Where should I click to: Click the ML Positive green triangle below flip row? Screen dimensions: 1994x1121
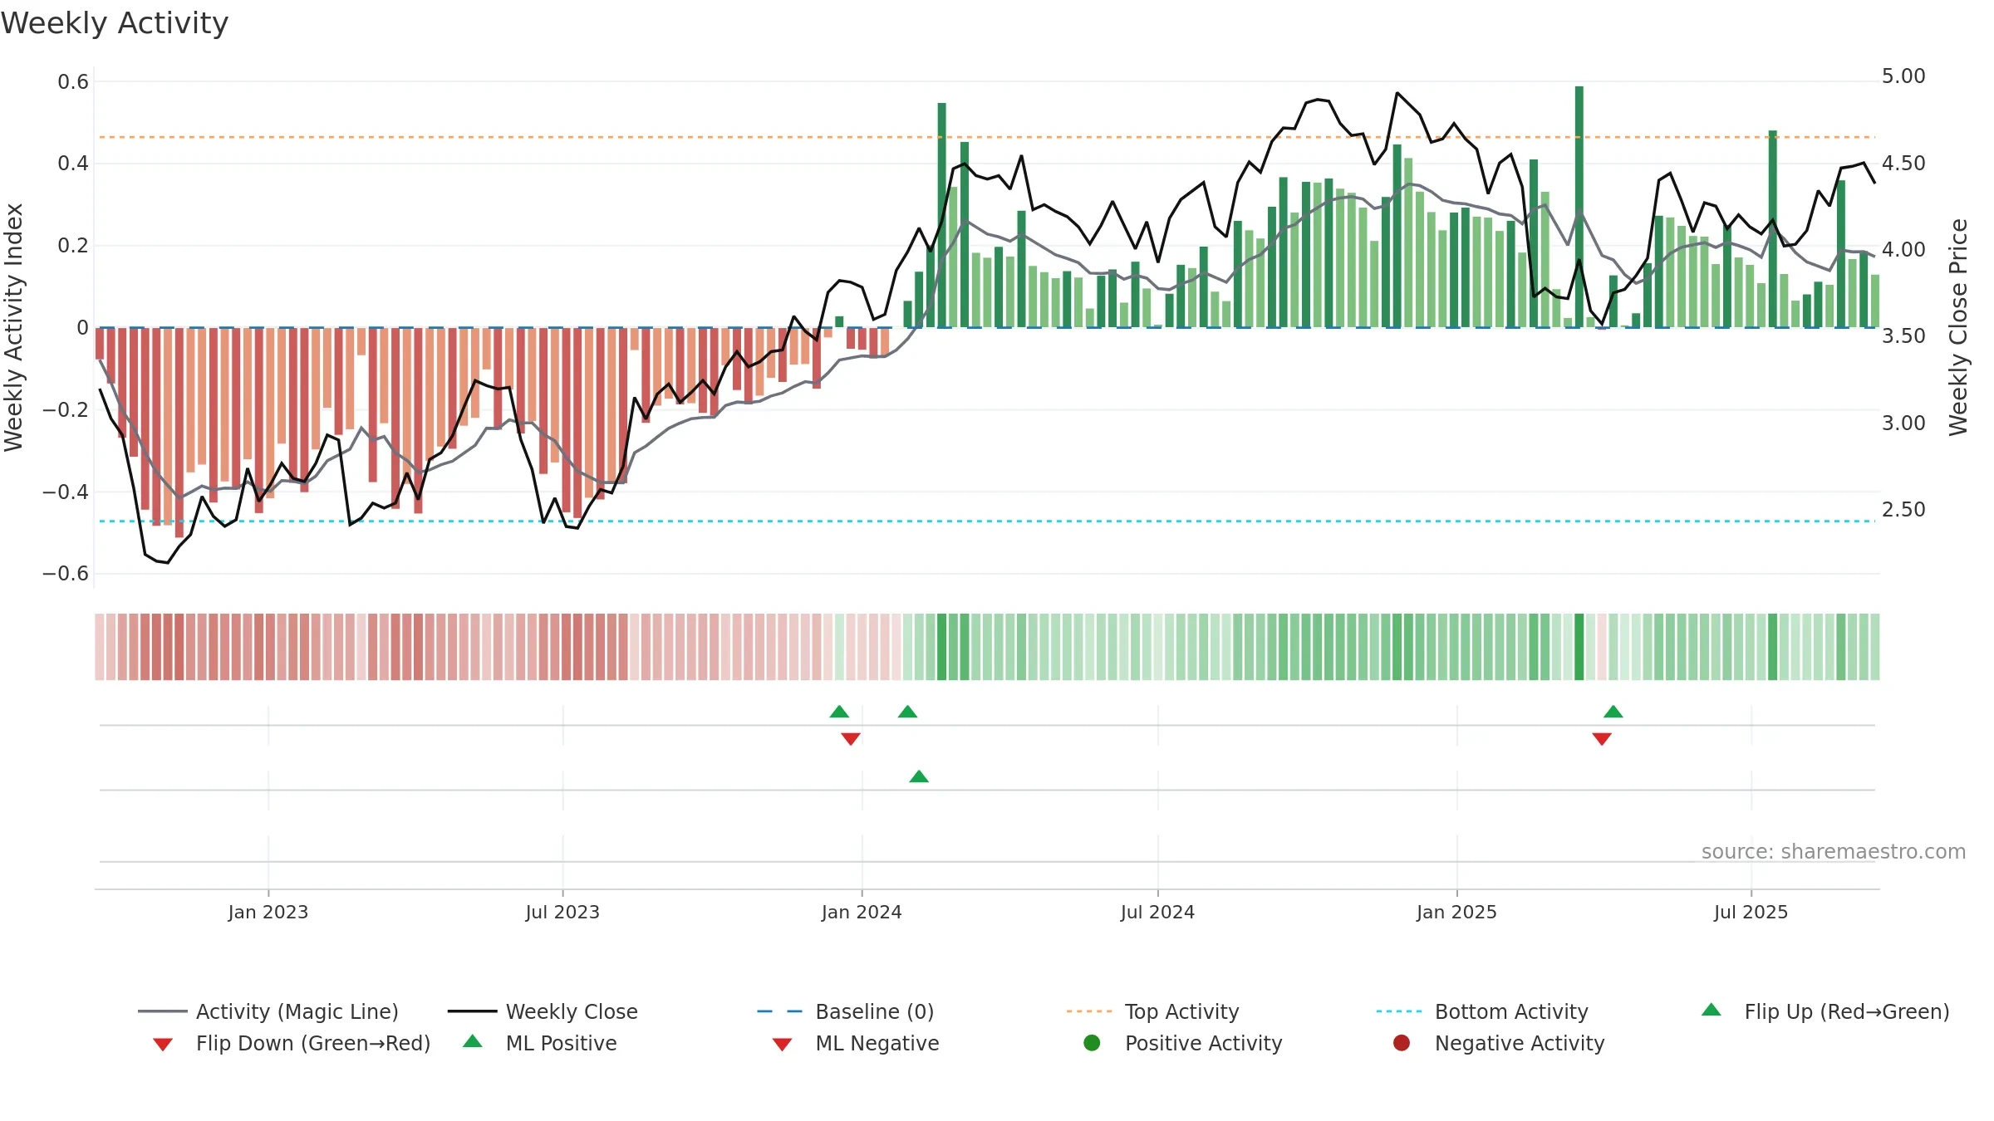919,776
